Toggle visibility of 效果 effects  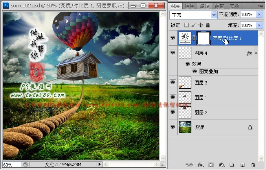(x=188, y=64)
